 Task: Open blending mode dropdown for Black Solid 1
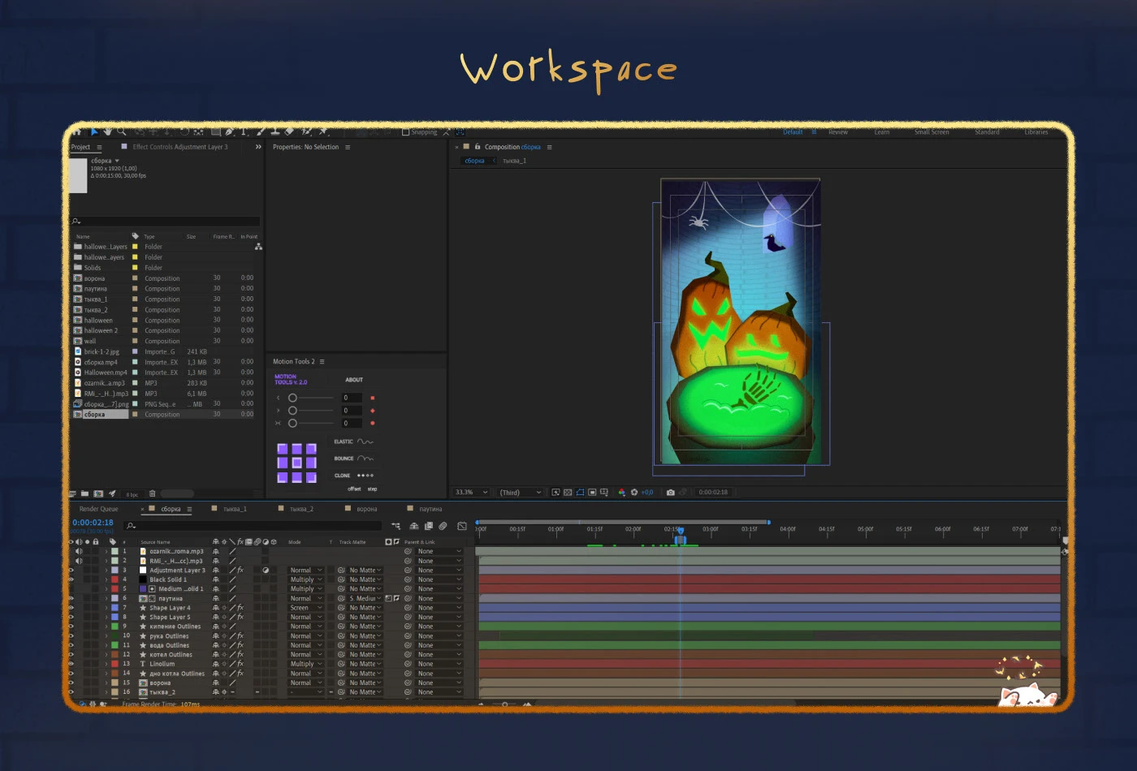pos(306,579)
